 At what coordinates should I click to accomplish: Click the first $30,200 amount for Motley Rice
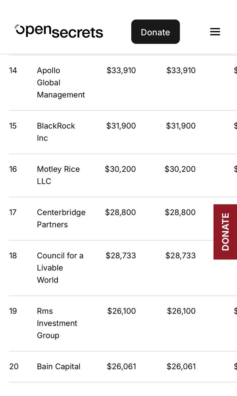[x=120, y=169]
